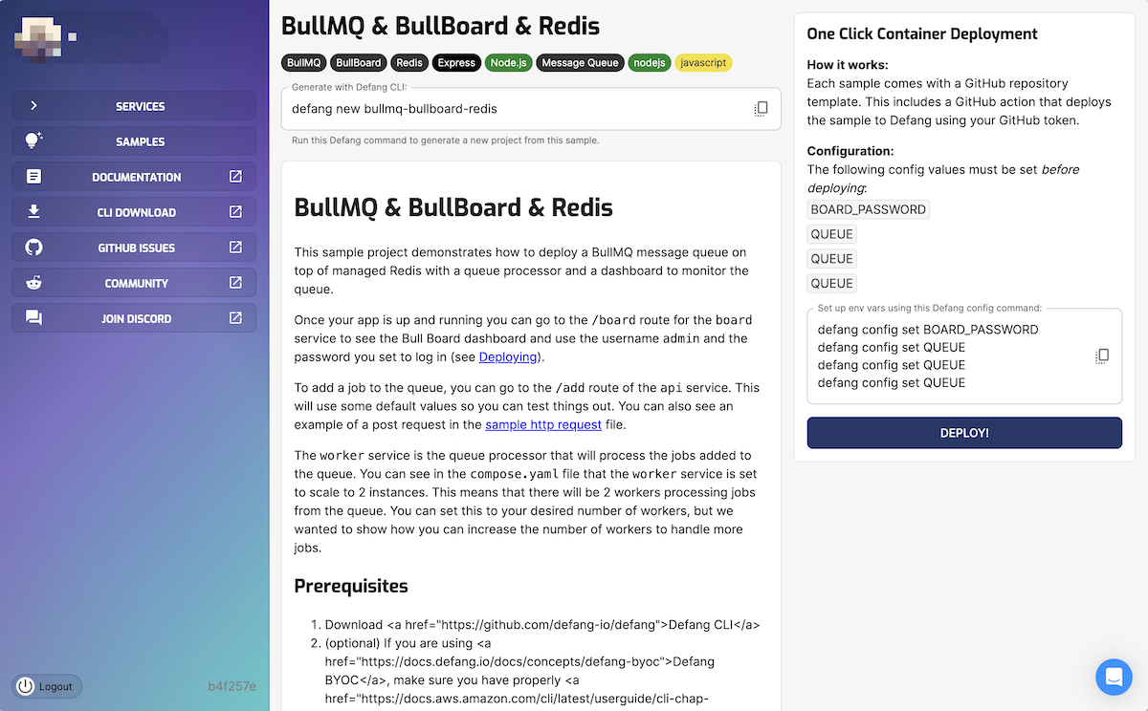Image resolution: width=1148 pixels, height=711 pixels.
Task: Click the CLI download arrow icon
Action: click(x=33, y=212)
